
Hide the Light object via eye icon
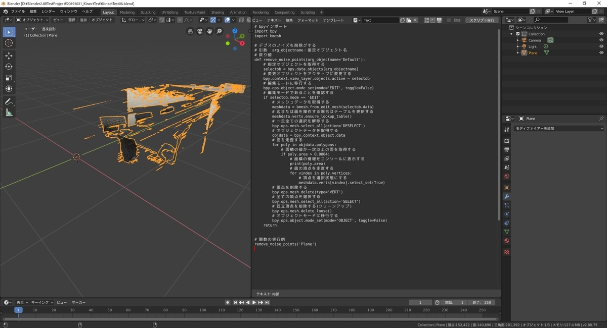(x=601, y=46)
